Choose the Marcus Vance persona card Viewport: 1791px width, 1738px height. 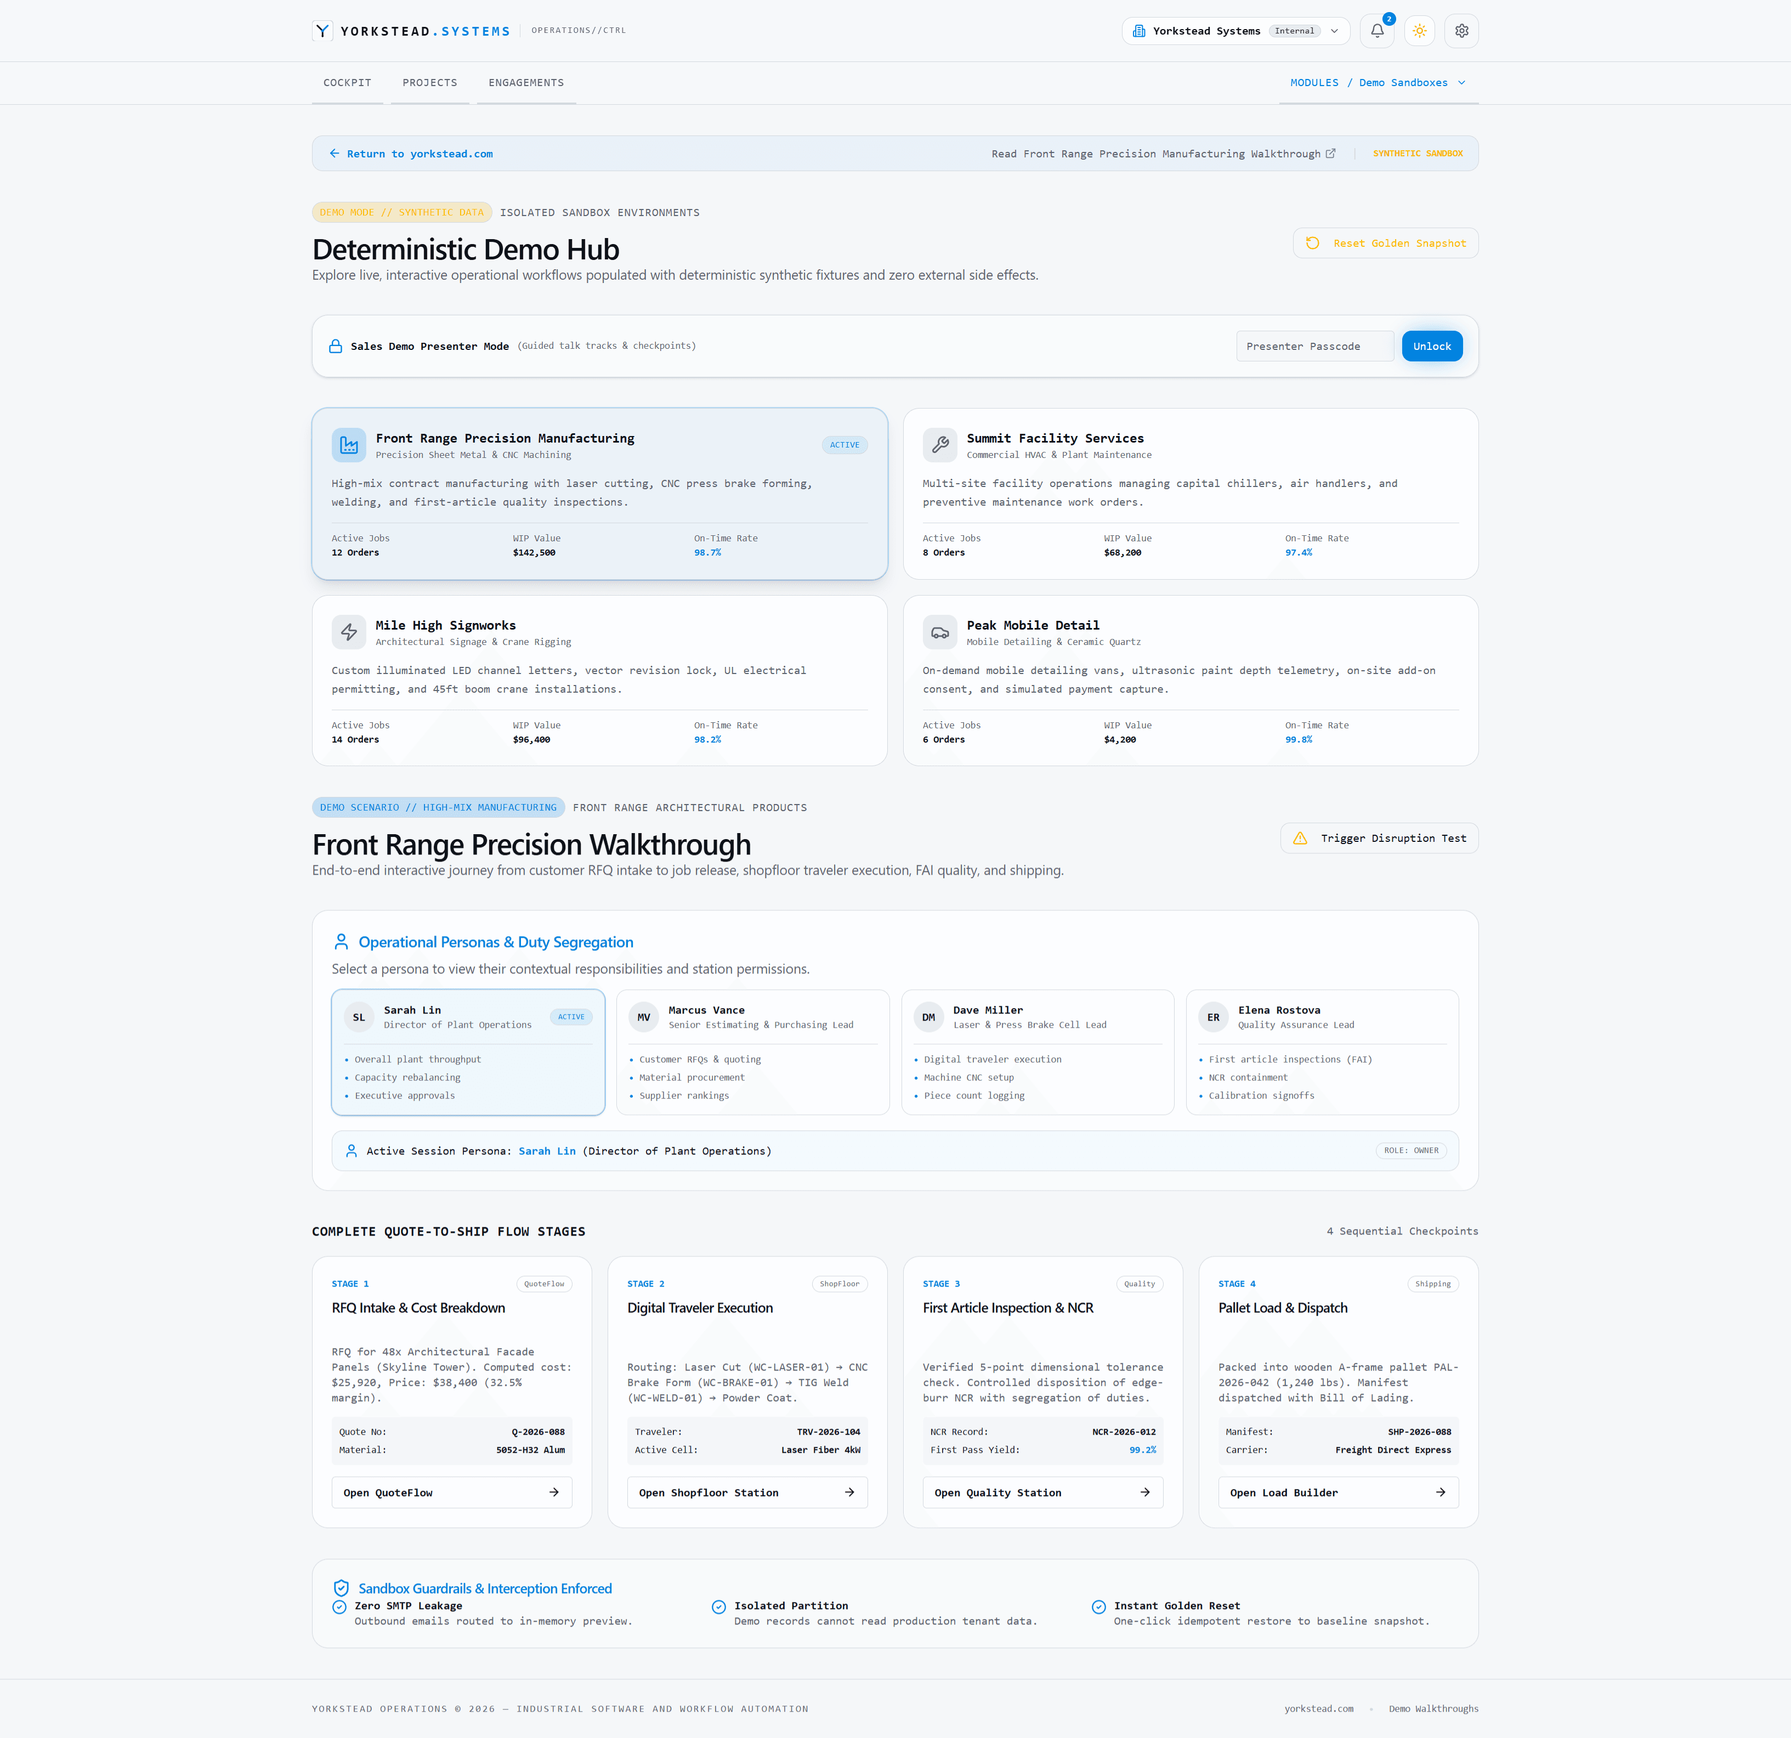coord(753,1052)
